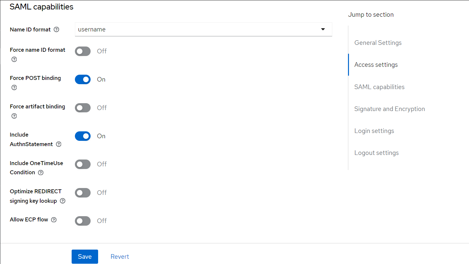Click help icon beside Include AuthnStatement
The width and height of the screenshot is (469, 264).
click(59, 144)
